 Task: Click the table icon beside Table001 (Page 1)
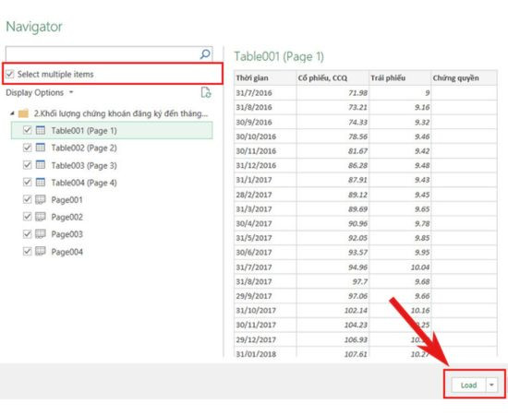(x=41, y=130)
